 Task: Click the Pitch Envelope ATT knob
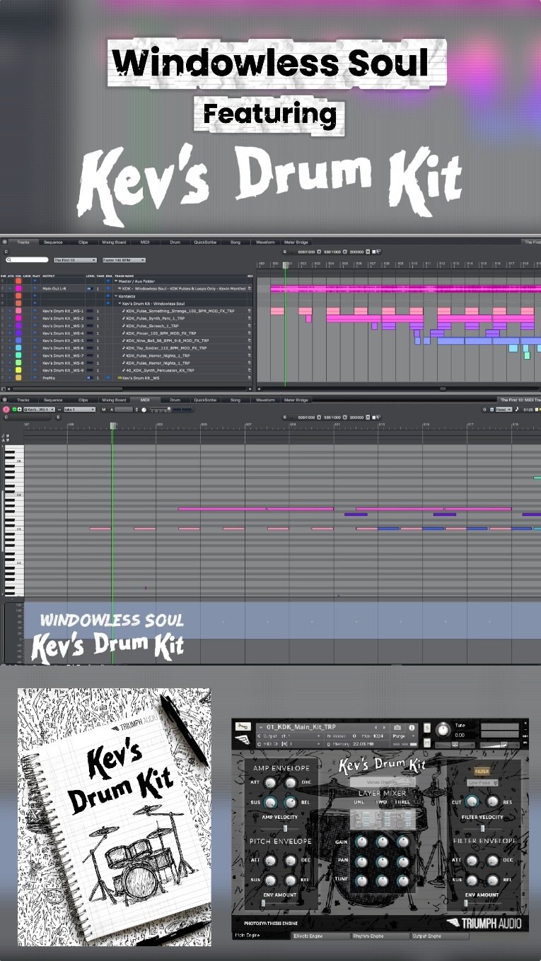pyautogui.click(x=270, y=861)
